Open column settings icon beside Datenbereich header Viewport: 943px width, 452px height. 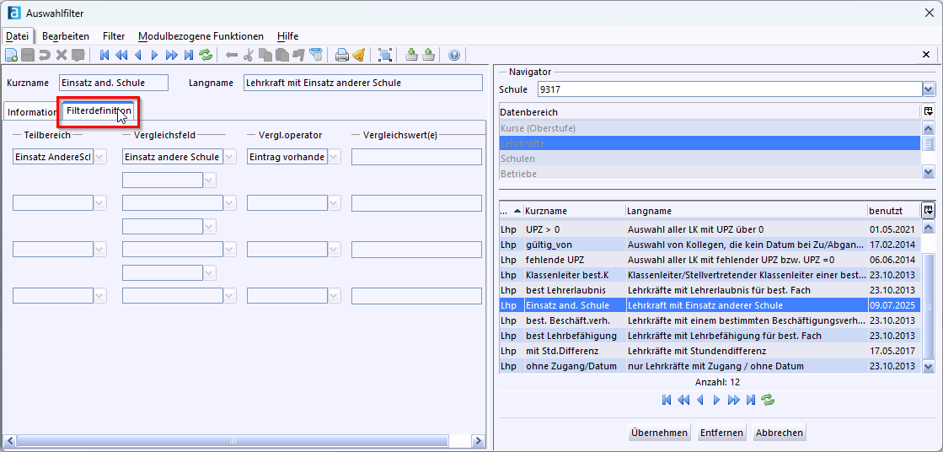[928, 111]
